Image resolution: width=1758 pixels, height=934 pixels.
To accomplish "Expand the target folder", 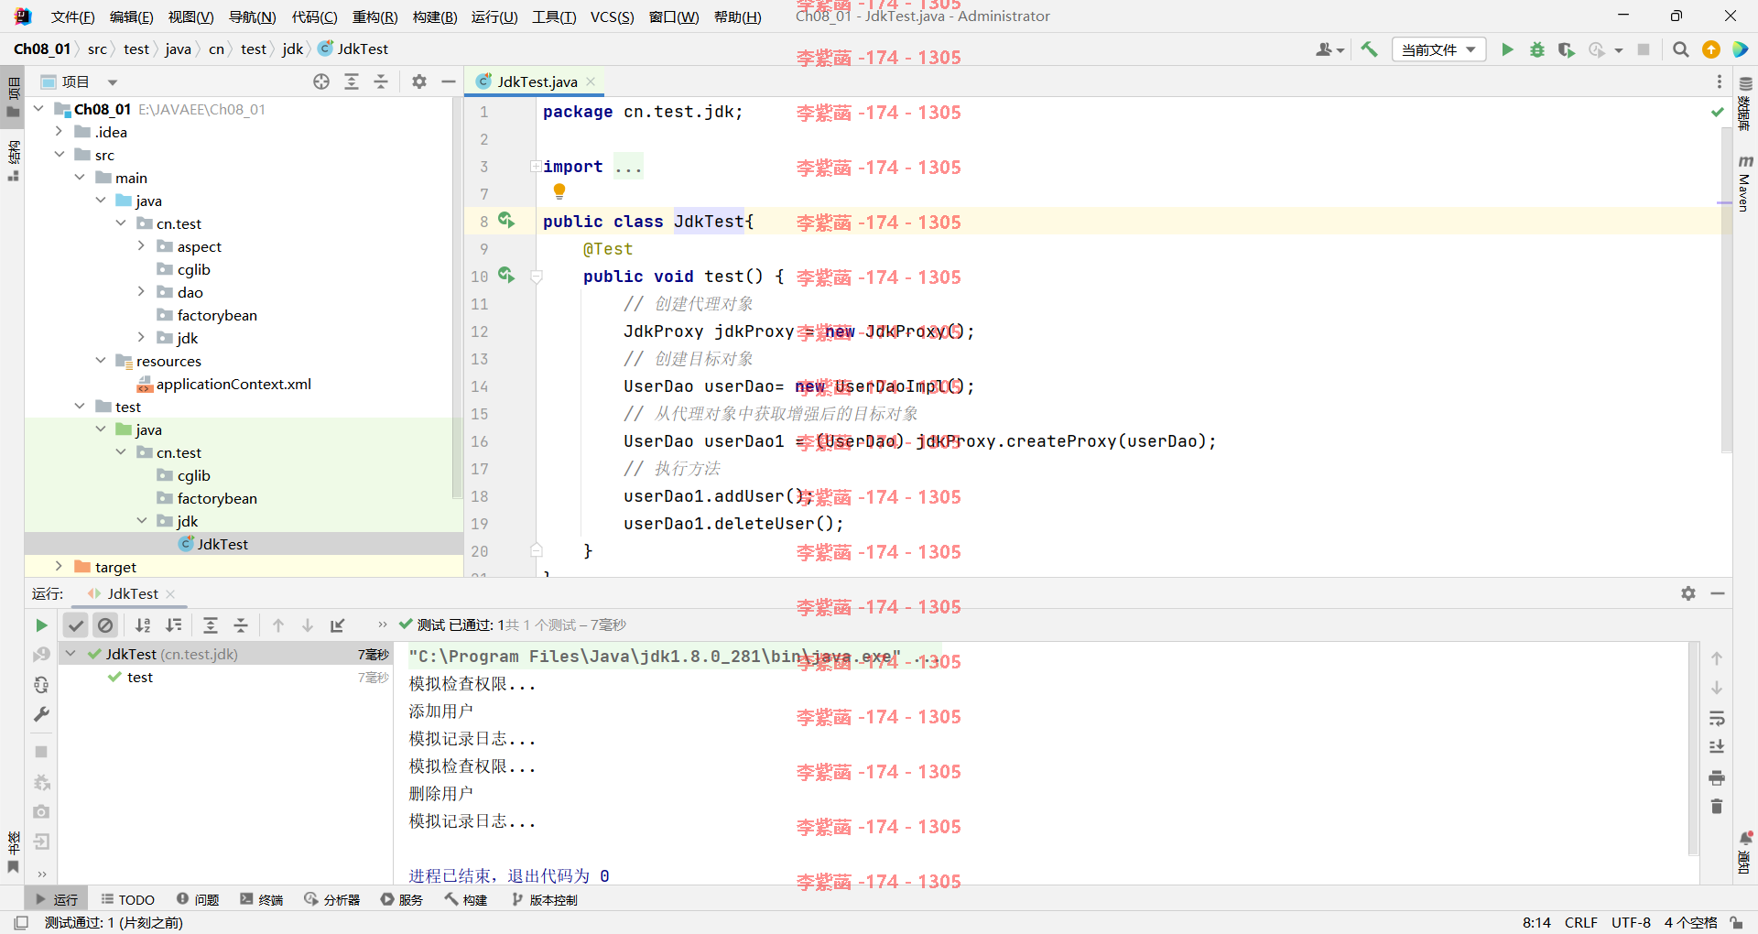I will (59, 567).
